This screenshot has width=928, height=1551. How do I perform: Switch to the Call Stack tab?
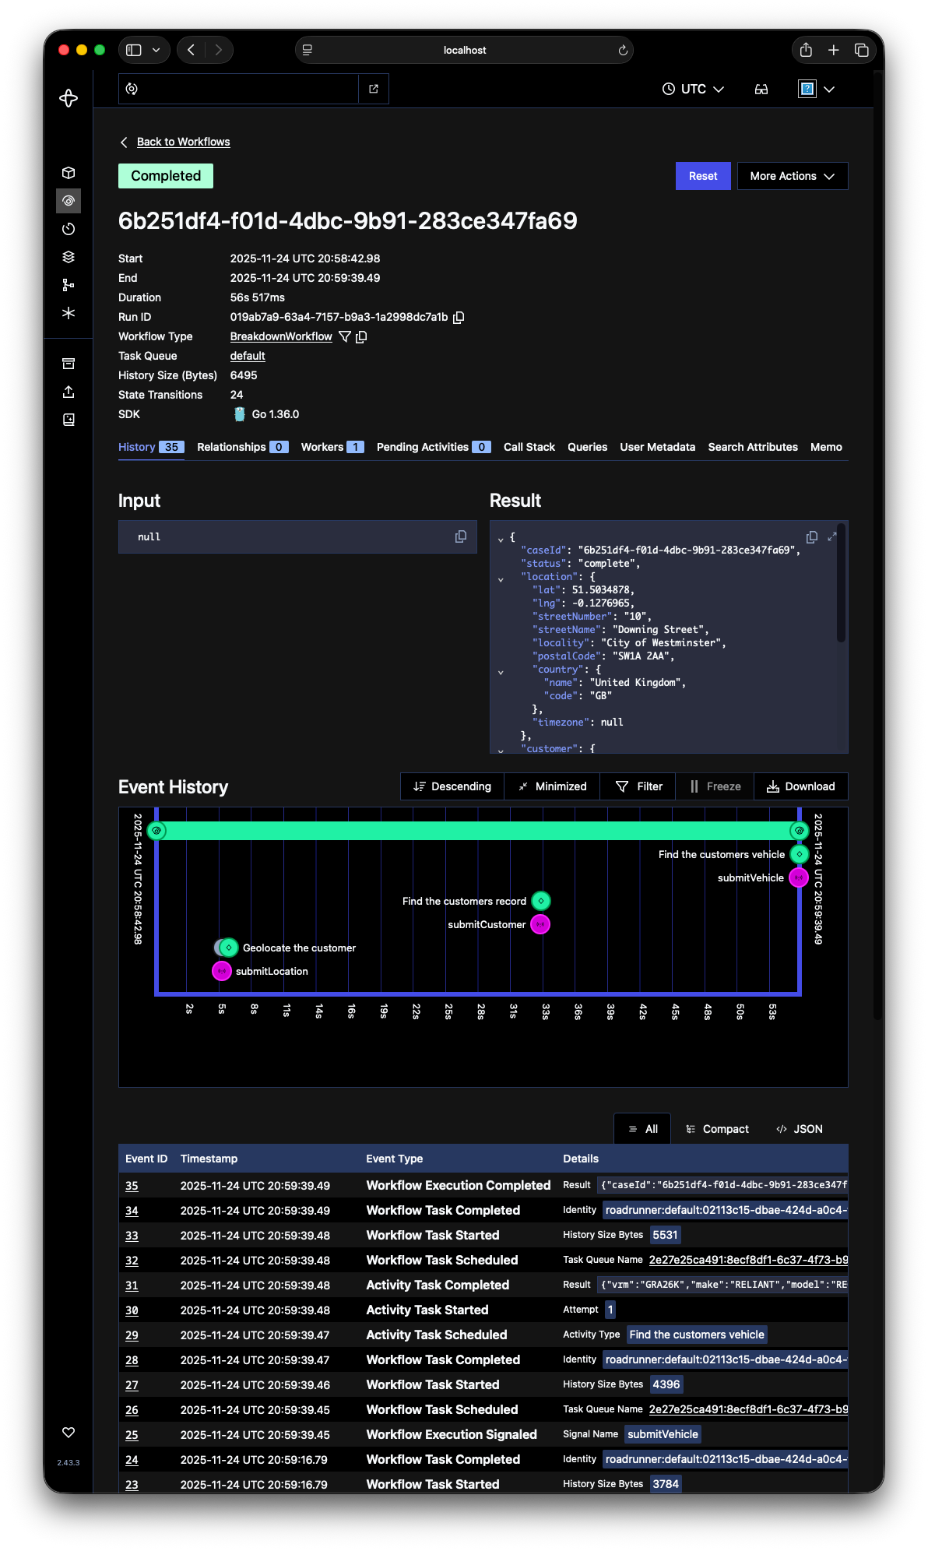point(529,447)
